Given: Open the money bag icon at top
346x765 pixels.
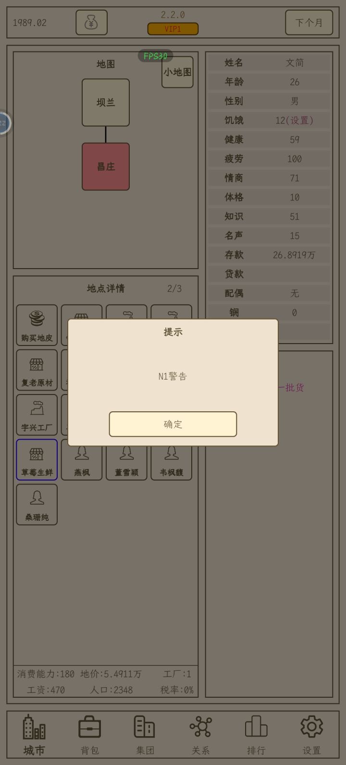Looking at the screenshot, I should click(91, 23).
